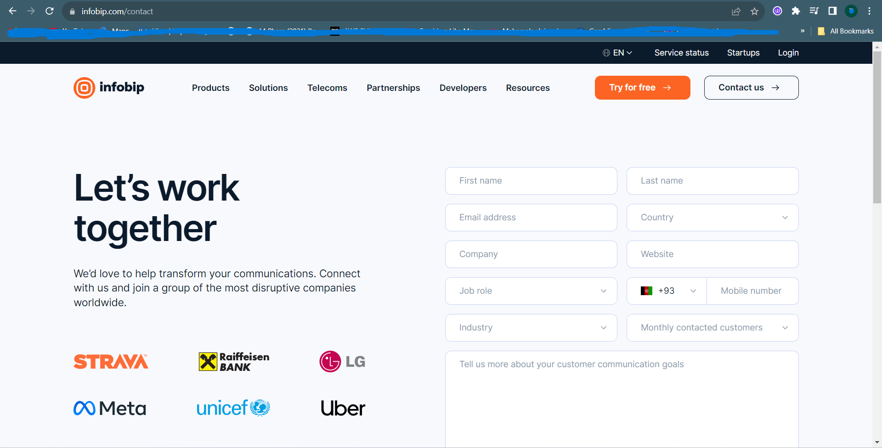Click the Company field
Viewport: 882px width, 448px height.
click(x=531, y=254)
